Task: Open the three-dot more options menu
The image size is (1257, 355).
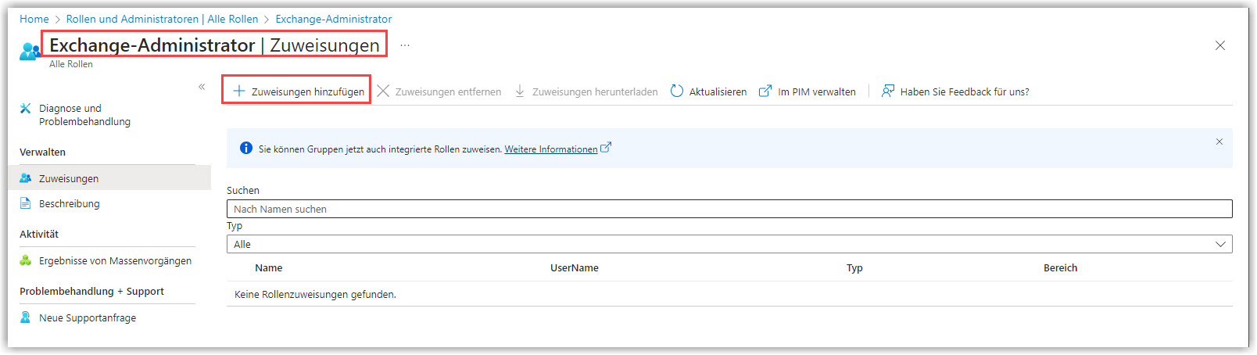Action: (405, 45)
